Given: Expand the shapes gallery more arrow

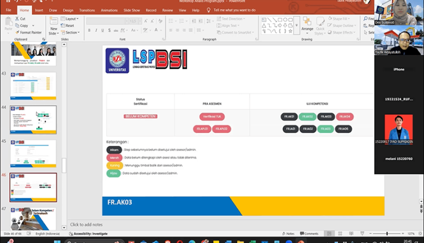Looking at the screenshot, I should pos(297,25).
